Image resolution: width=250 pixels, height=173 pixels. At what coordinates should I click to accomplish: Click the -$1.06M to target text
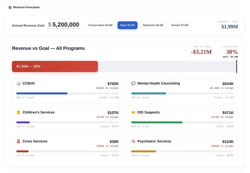tap(221, 88)
